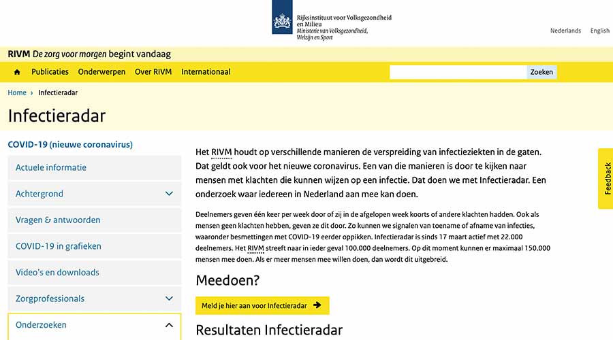Click the Meedoen? heading
Viewport: 613px width, 340px height.
pos(227,280)
